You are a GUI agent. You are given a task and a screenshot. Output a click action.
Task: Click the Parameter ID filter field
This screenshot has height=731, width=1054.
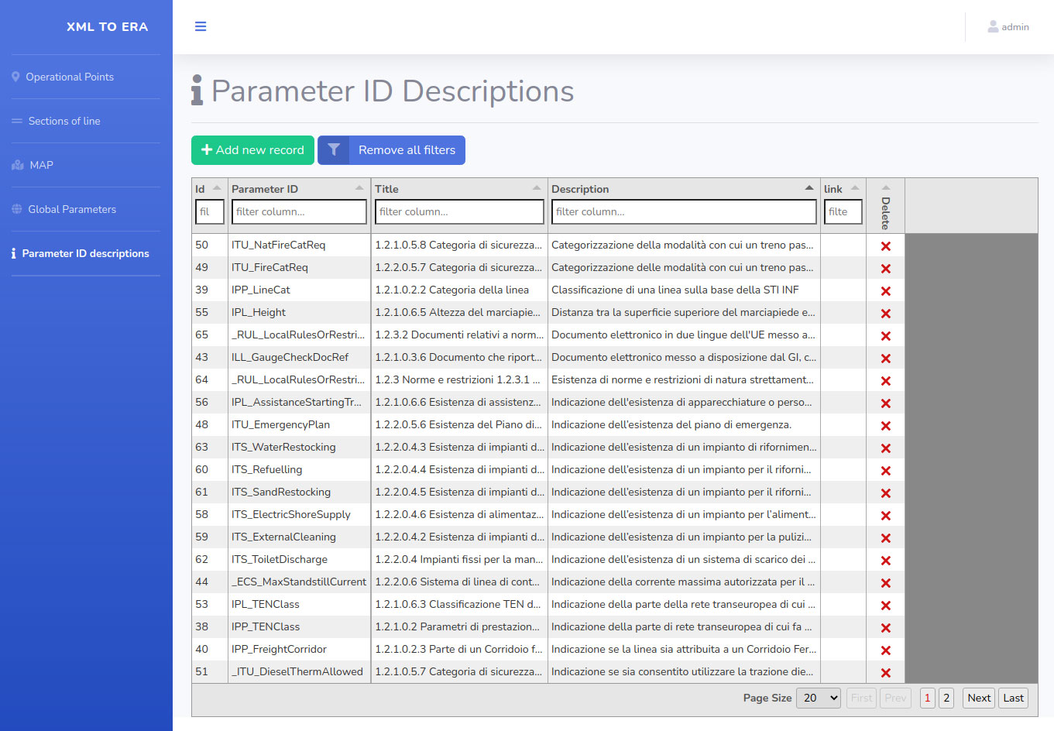click(299, 211)
